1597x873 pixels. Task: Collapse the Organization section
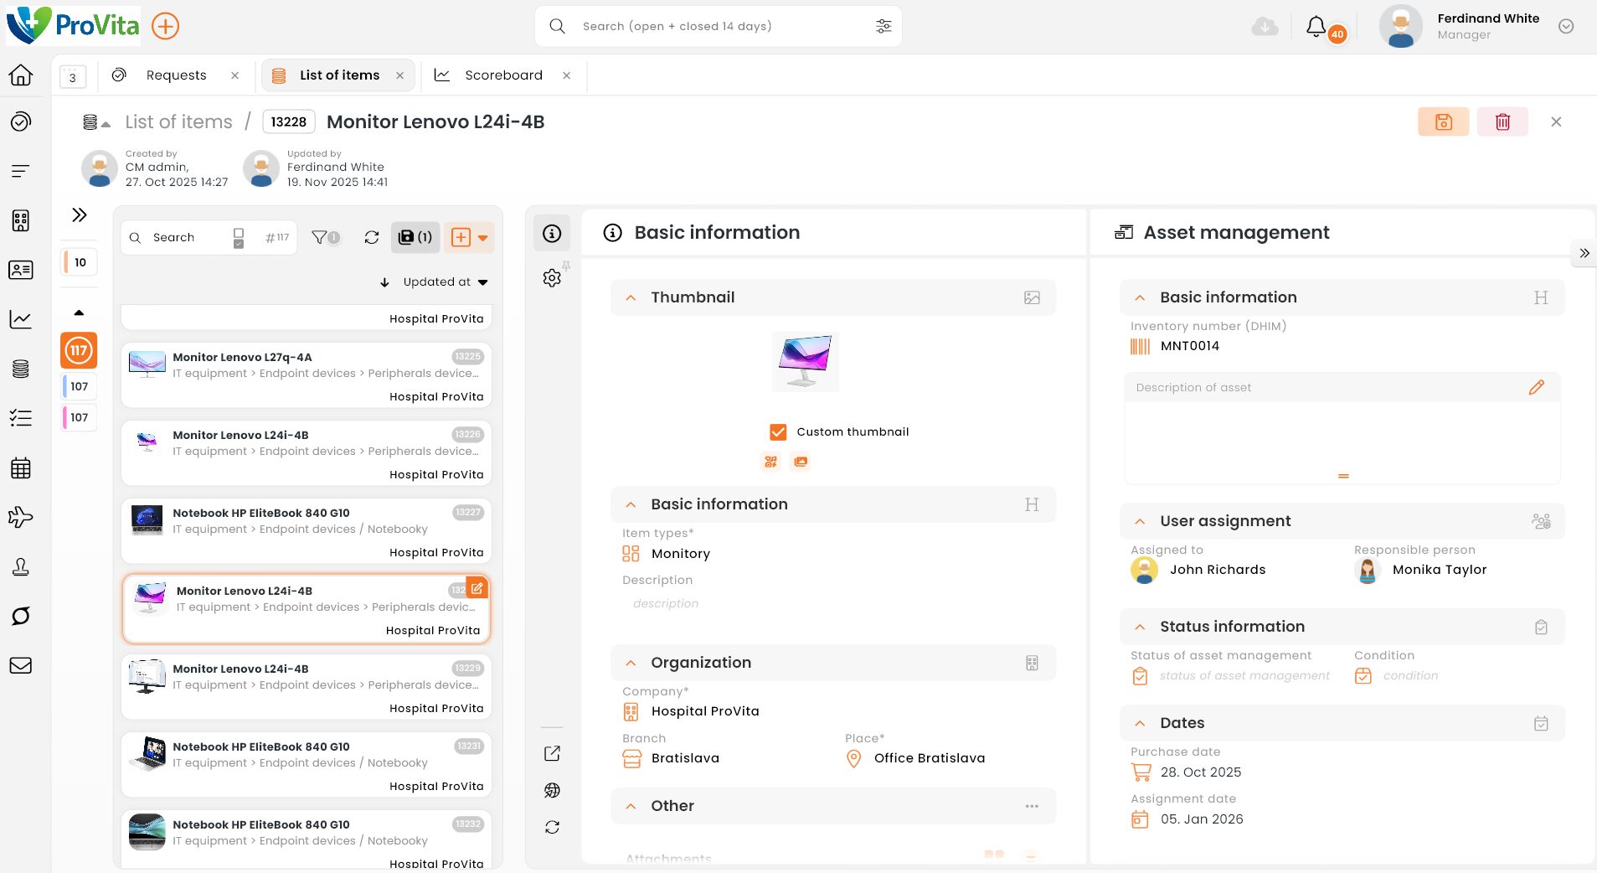pyautogui.click(x=631, y=664)
